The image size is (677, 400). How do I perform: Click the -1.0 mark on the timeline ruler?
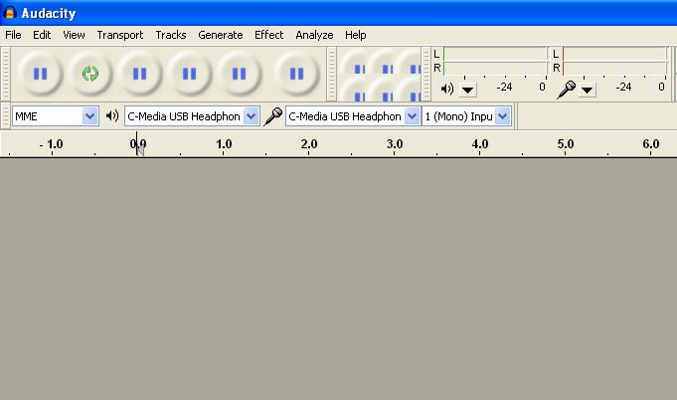click(52, 144)
